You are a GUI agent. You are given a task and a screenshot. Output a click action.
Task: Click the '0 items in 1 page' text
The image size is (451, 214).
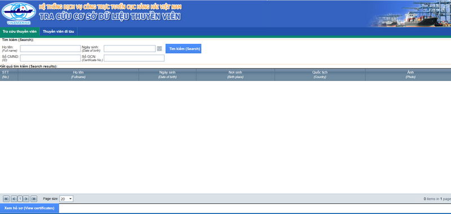tap(437, 199)
